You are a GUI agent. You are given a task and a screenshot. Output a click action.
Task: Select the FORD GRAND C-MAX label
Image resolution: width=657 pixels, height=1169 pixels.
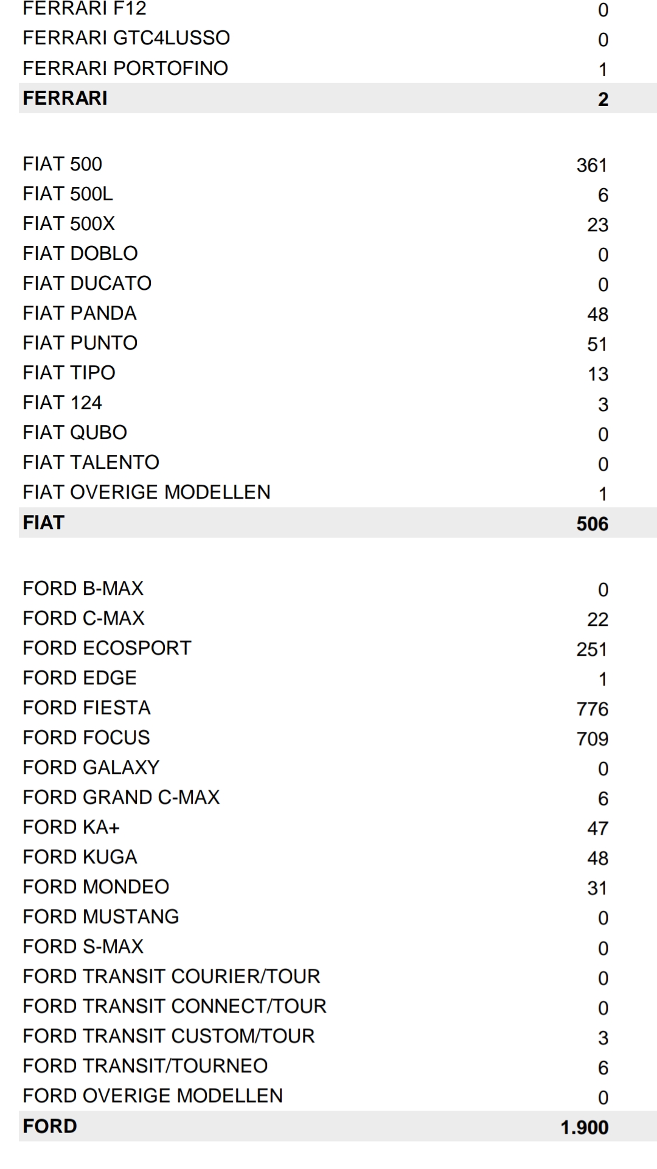click(x=121, y=797)
